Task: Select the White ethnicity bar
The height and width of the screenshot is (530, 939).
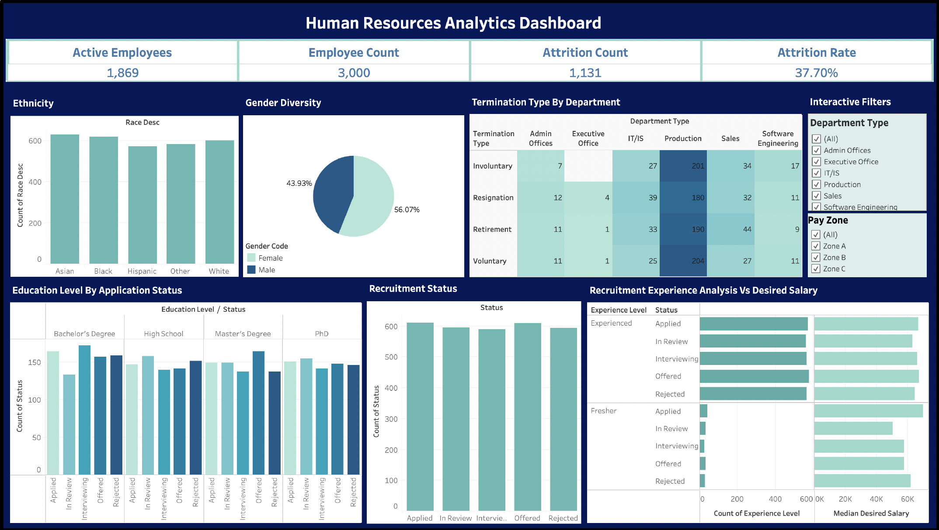Action: point(220,202)
